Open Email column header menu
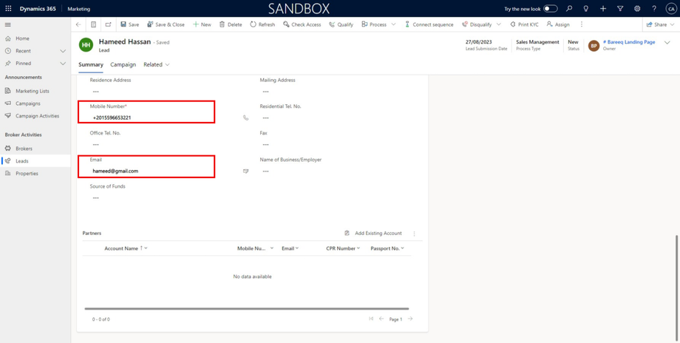The height and width of the screenshot is (343, 680). [290, 248]
